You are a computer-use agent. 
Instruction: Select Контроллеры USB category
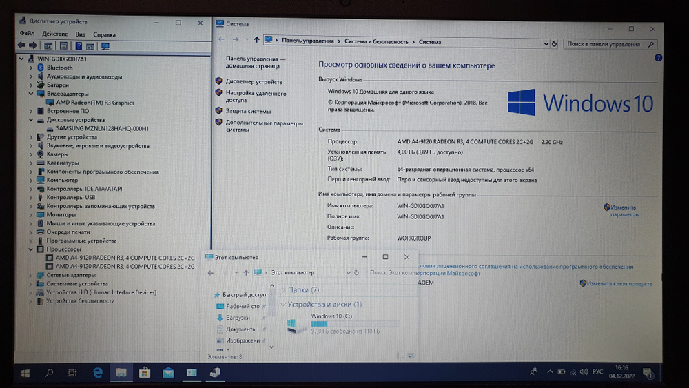pyautogui.click(x=71, y=197)
